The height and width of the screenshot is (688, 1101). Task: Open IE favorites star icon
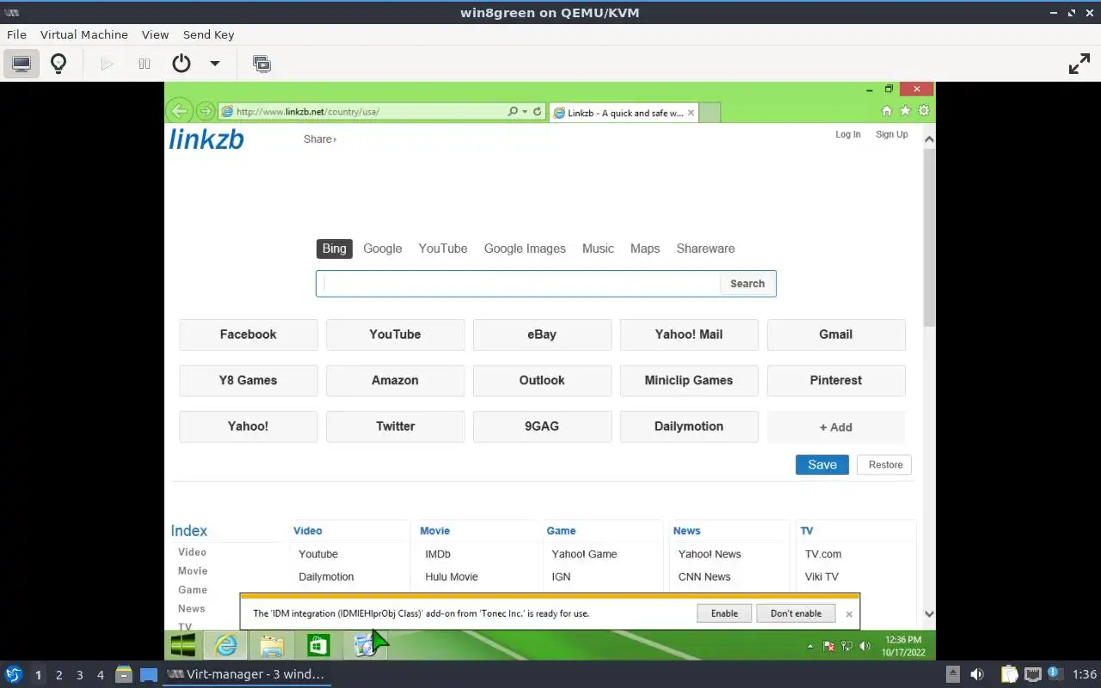[905, 111]
